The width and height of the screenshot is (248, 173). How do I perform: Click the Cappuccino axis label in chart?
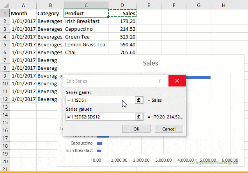[81, 143]
